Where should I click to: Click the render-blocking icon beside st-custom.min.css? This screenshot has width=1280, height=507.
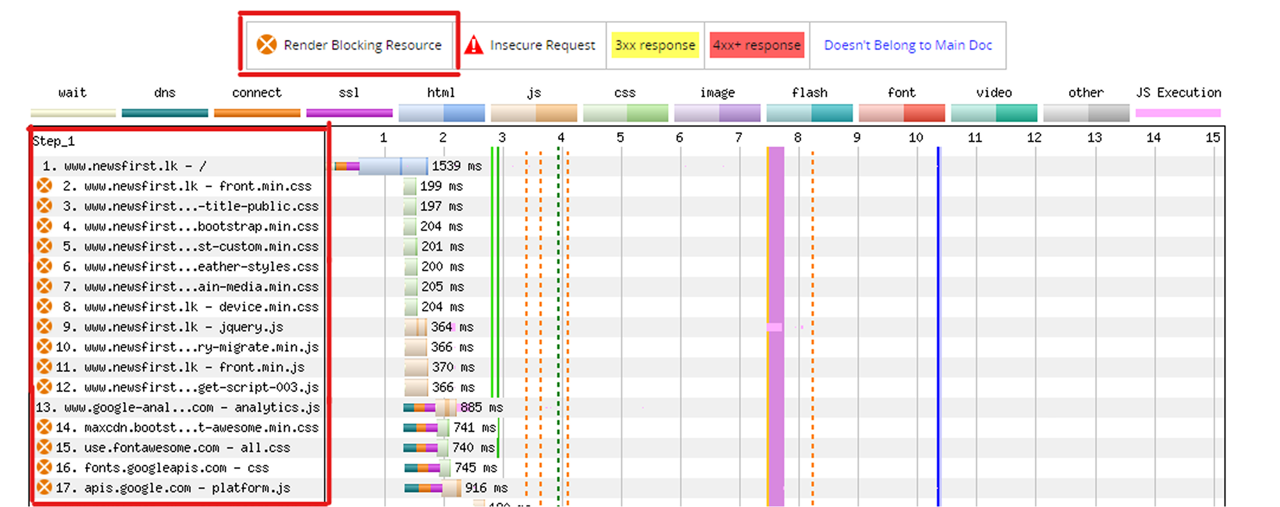pos(44,246)
